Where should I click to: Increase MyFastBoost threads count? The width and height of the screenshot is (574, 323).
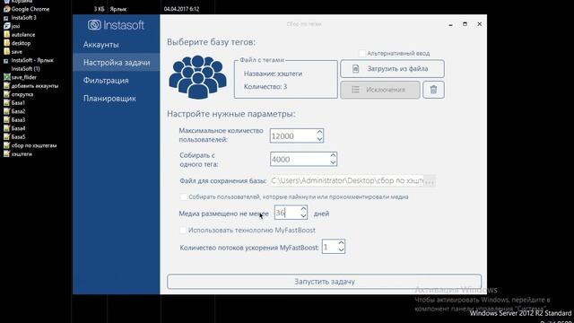(x=341, y=243)
